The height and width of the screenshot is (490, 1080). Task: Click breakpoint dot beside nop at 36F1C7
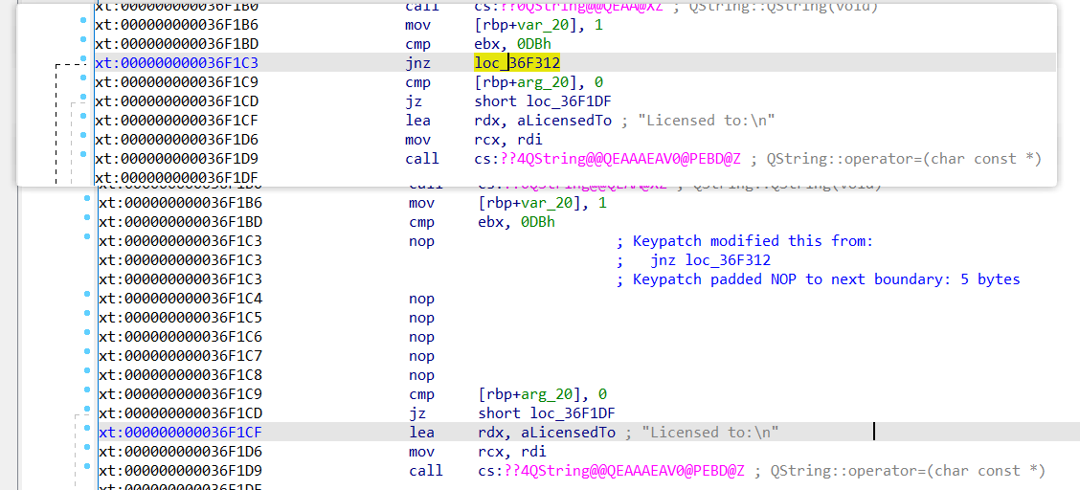pyautogui.click(x=88, y=356)
